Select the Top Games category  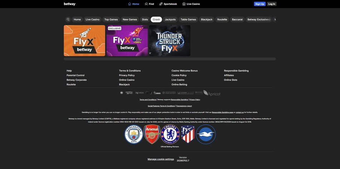tap(111, 20)
